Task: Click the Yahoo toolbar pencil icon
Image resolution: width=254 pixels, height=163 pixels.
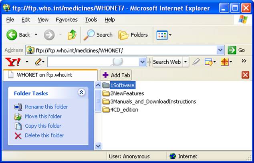Action: point(38,62)
